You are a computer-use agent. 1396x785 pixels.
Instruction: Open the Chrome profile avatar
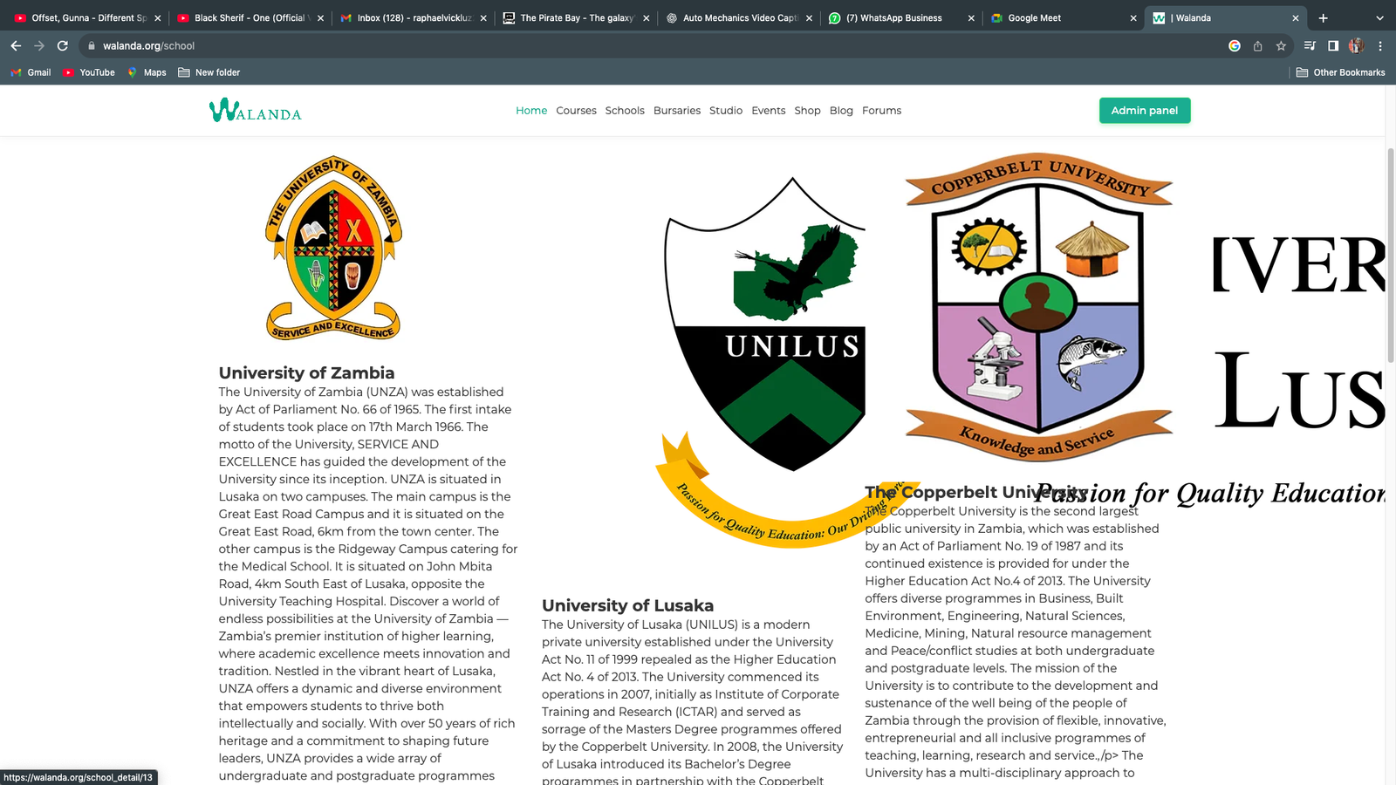coord(1356,45)
